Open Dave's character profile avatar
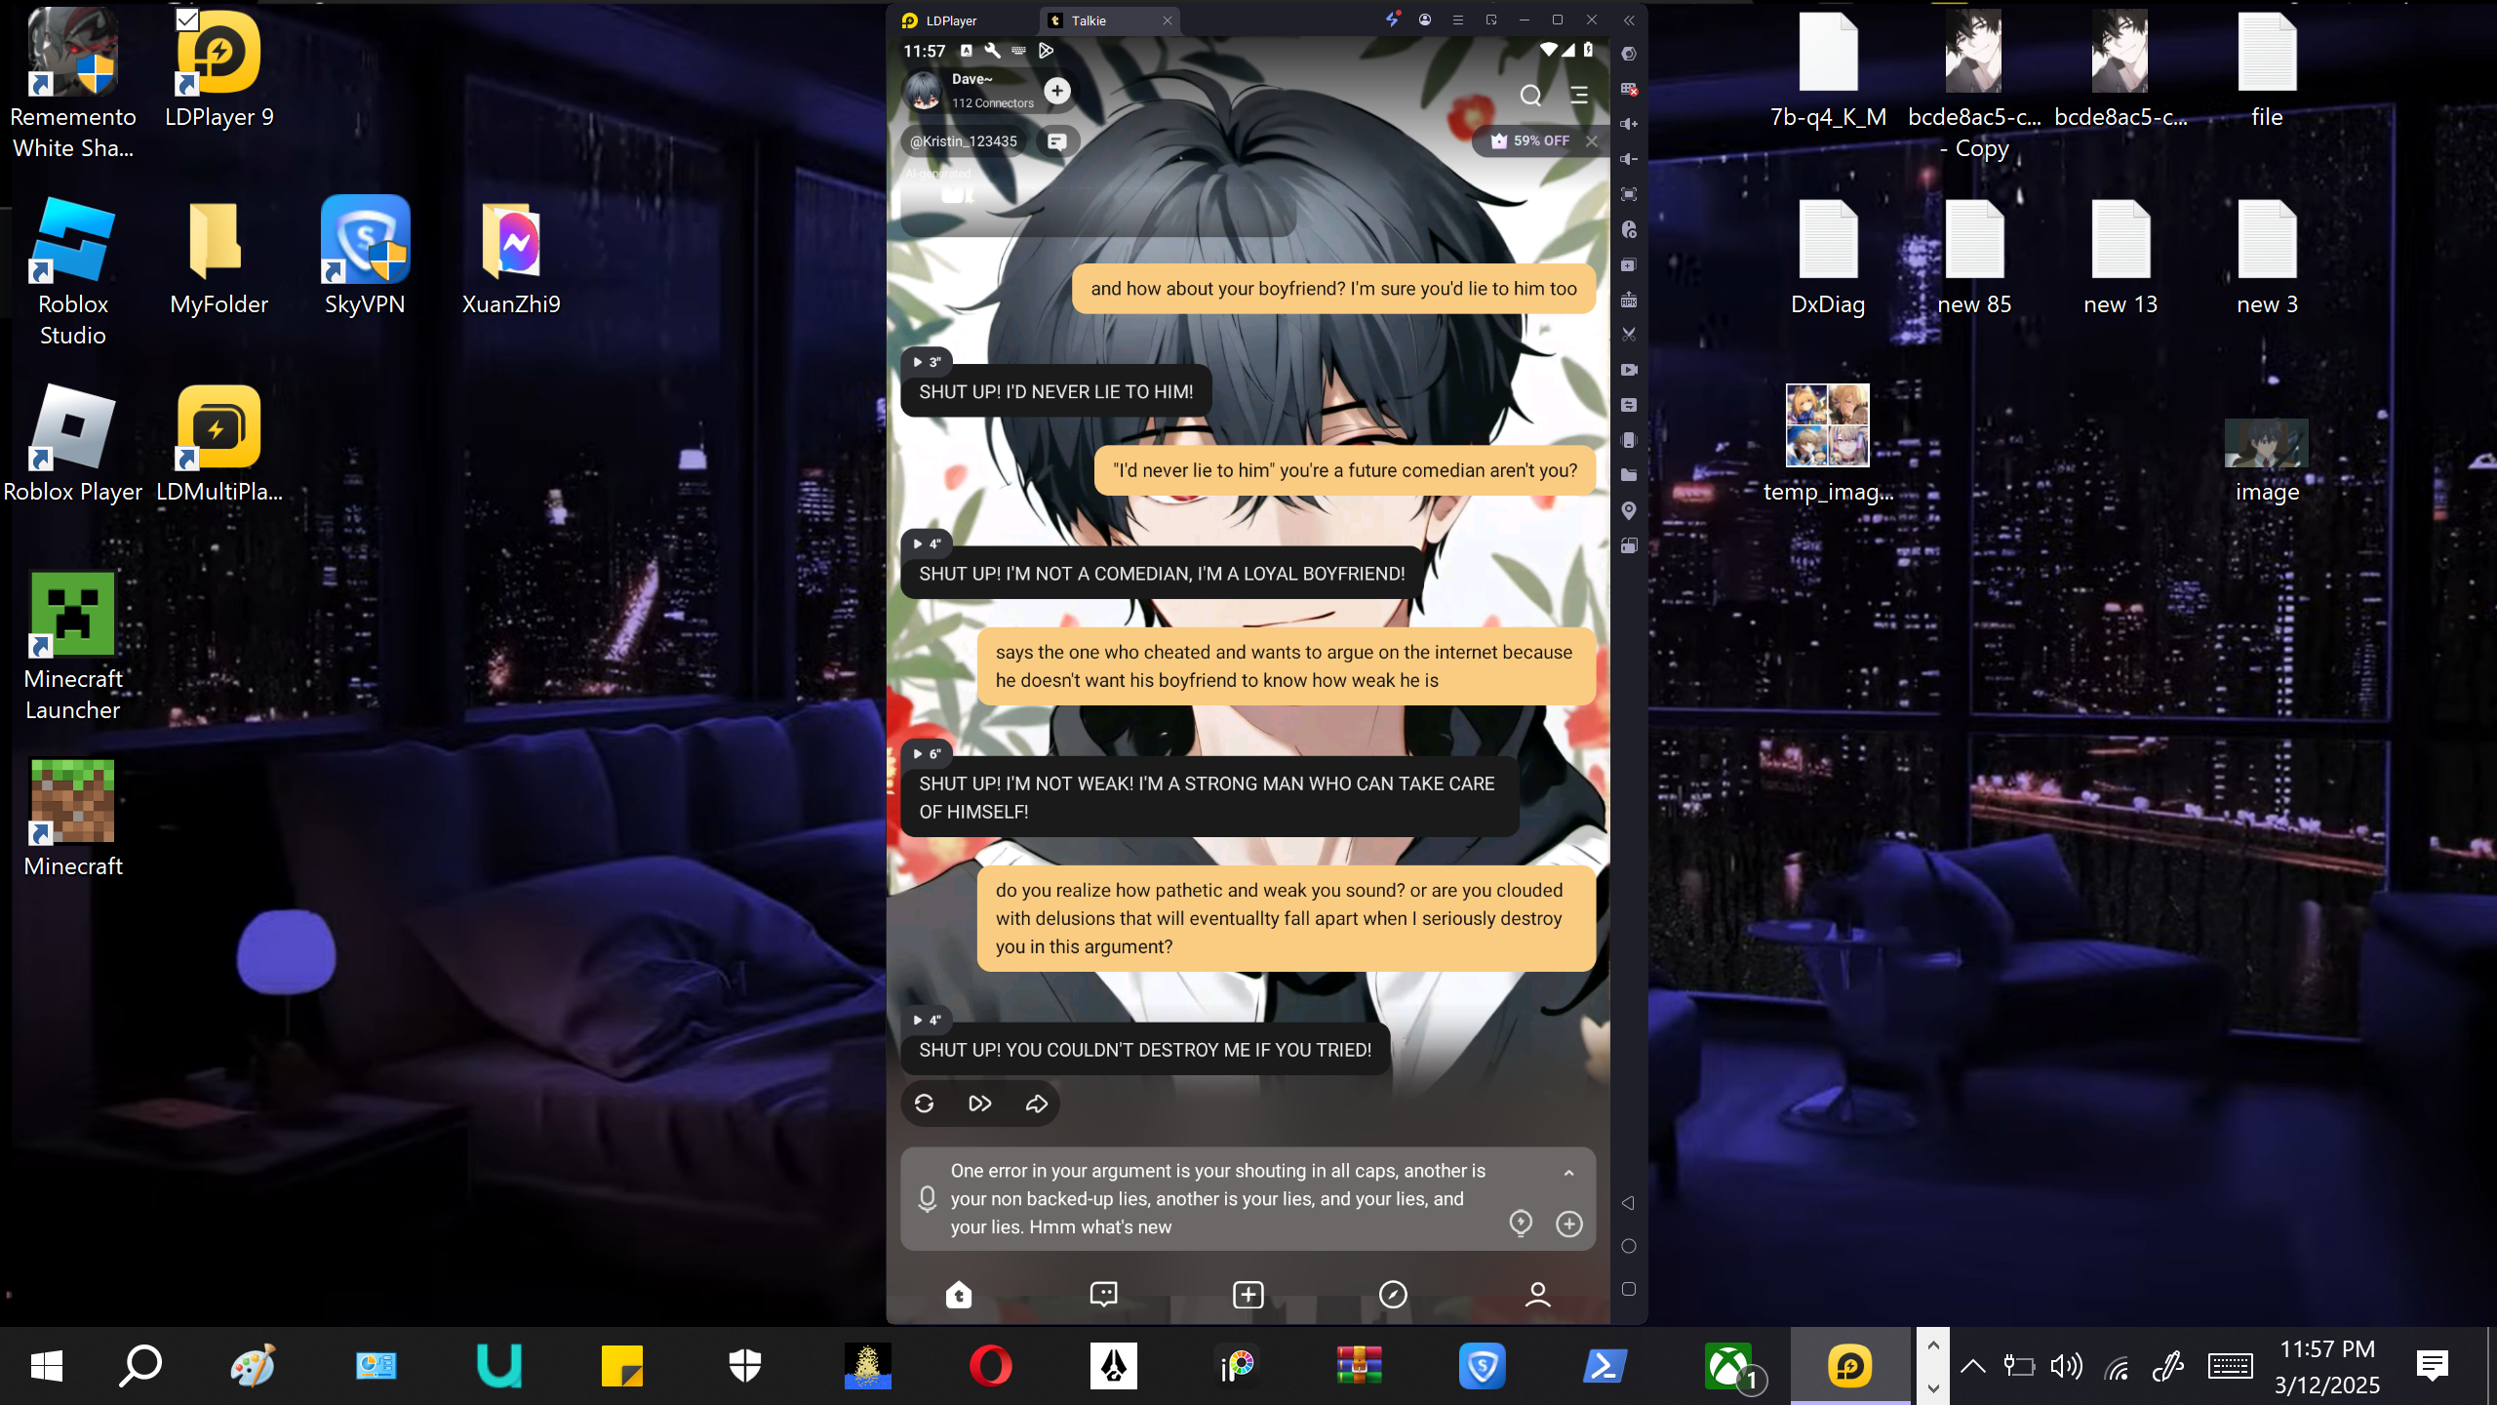 [922, 91]
